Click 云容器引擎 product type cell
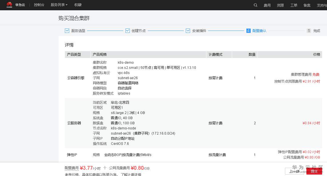 76,78
